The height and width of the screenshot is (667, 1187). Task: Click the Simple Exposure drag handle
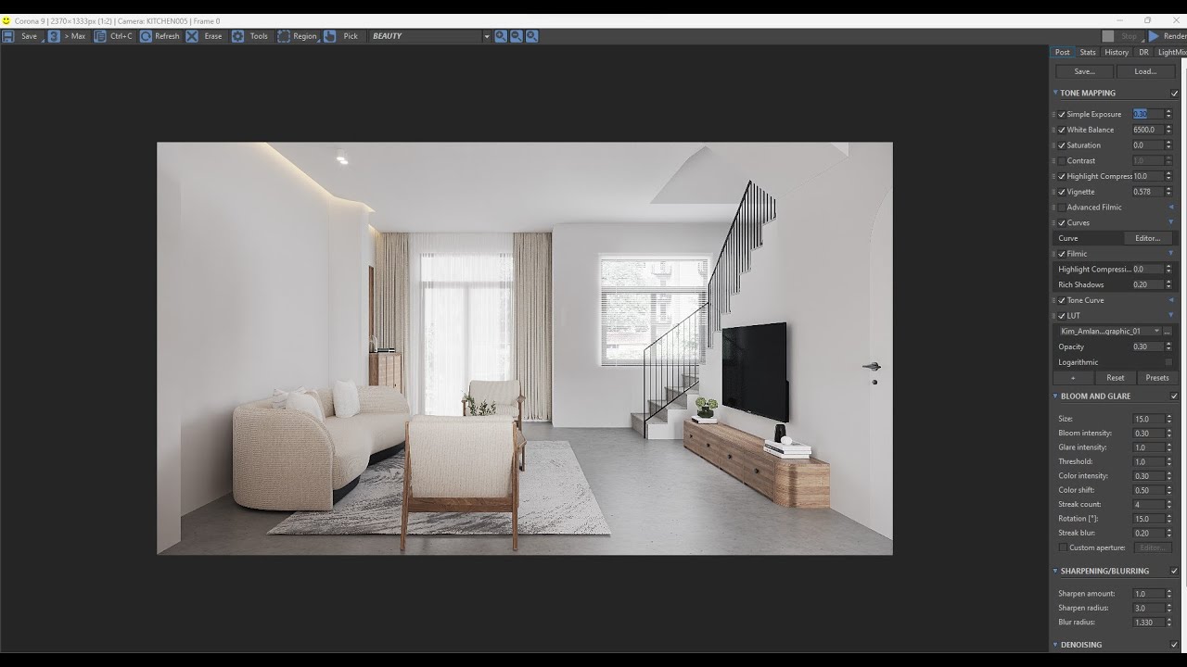click(1054, 114)
